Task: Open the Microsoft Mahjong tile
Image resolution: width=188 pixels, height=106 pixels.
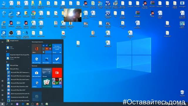Action: [x=47, y=83]
